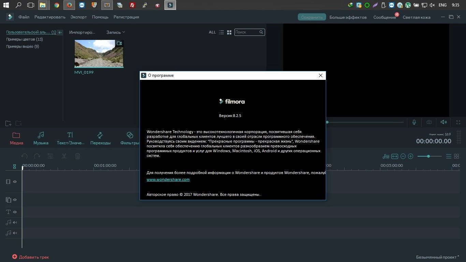Viewport: 466px width, 262px height.
Task: Click the redo arrow in timeline toolbar
Action: (37, 156)
